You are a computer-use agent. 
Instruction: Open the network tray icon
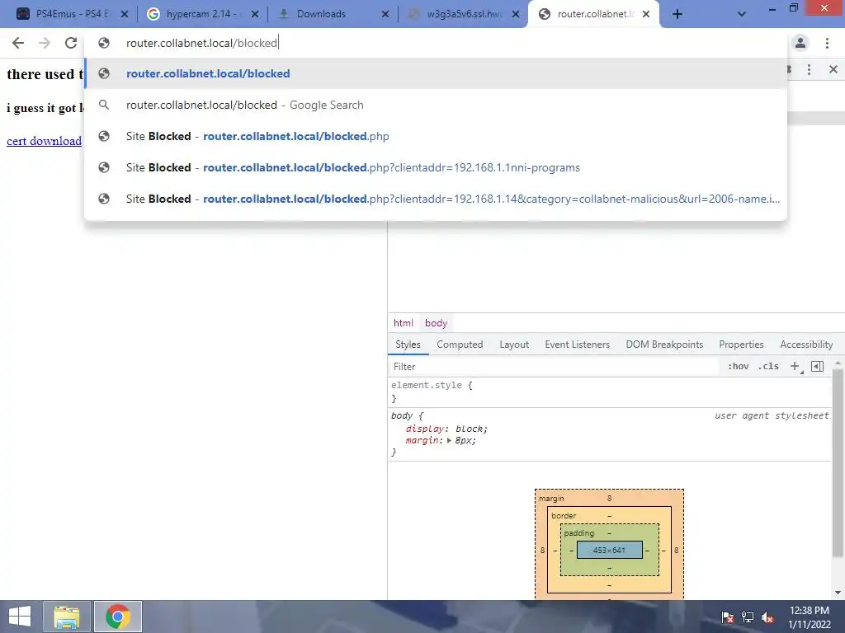pyautogui.click(x=748, y=617)
